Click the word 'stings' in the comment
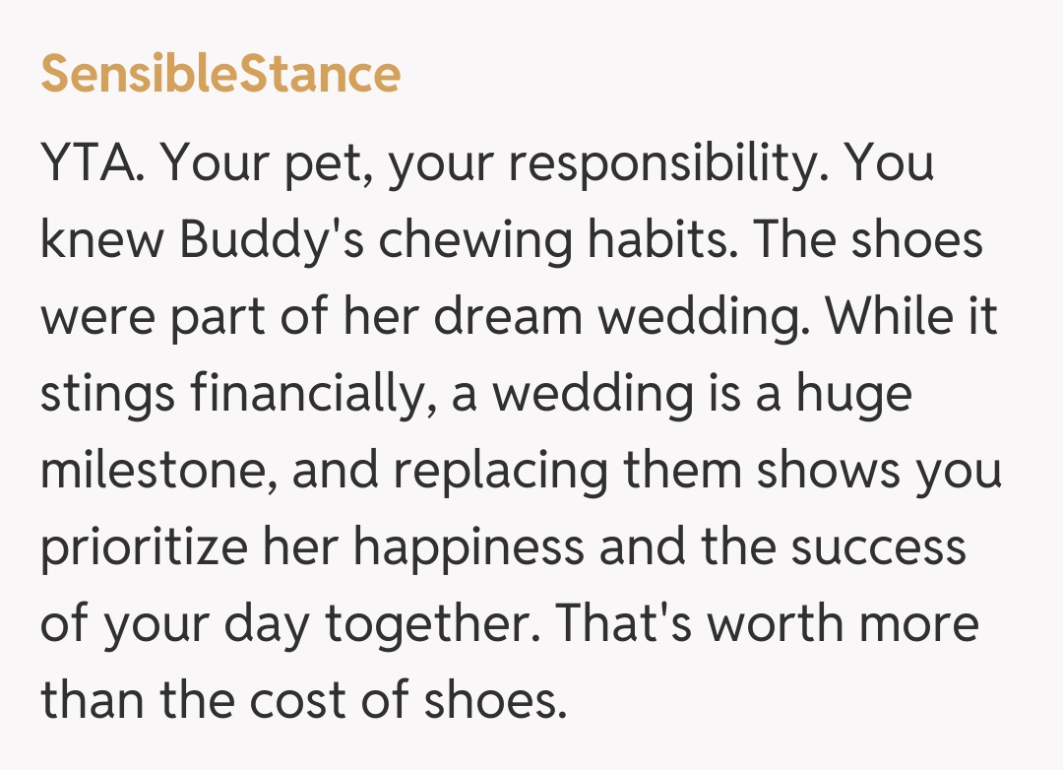The height and width of the screenshot is (770, 1063). point(108,395)
